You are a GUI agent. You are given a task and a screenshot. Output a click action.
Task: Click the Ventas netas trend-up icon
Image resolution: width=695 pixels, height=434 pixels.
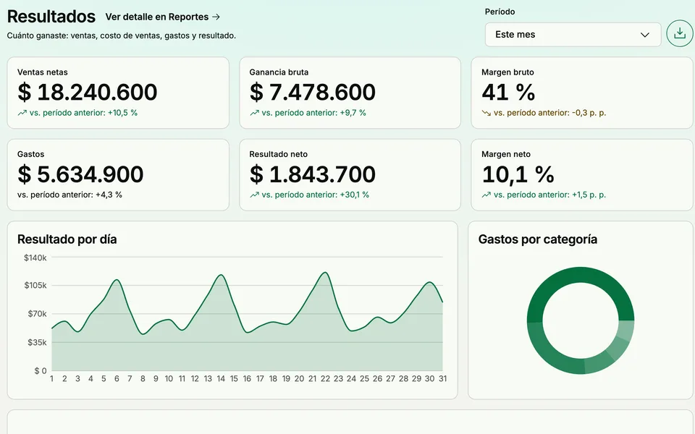22,113
